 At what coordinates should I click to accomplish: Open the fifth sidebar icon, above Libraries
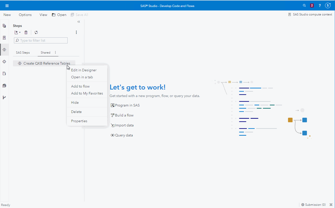click(x=4, y=74)
